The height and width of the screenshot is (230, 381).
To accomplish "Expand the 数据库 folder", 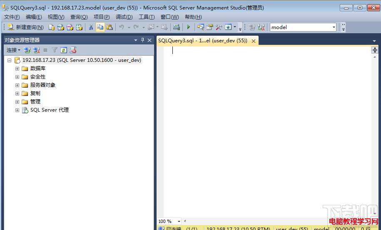I will click(x=17, y=69).
